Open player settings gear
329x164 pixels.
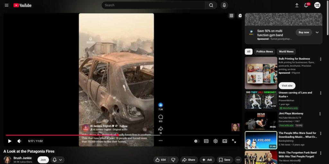point(215,141)
